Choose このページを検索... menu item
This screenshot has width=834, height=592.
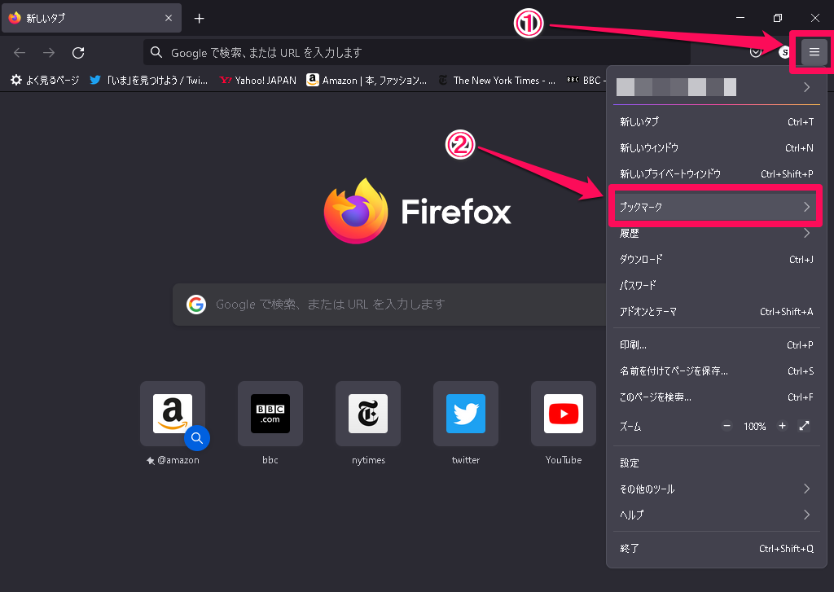tap(717, 397)
